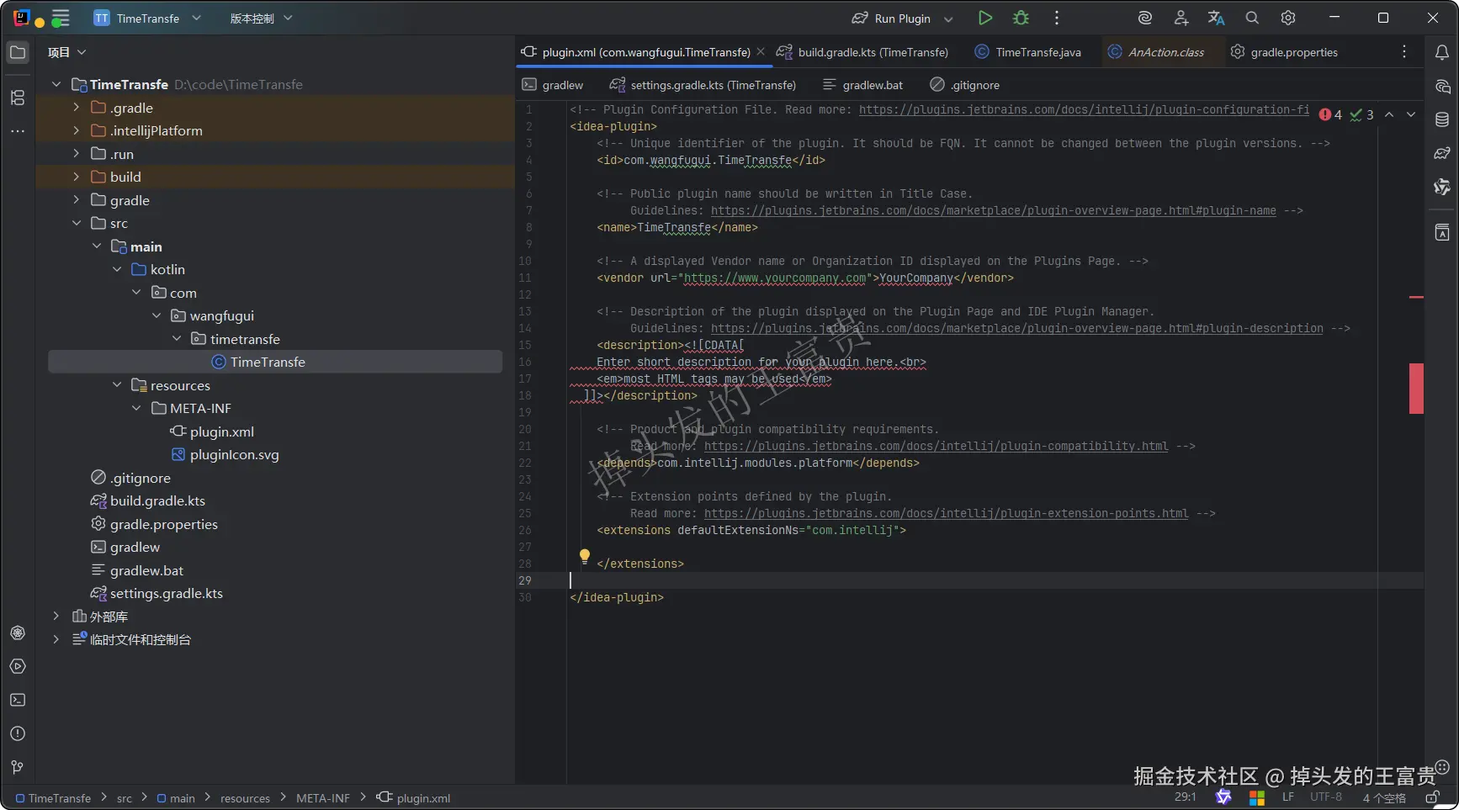
Task: Open the Git version control tool window
Action: (x=18, y=767)
